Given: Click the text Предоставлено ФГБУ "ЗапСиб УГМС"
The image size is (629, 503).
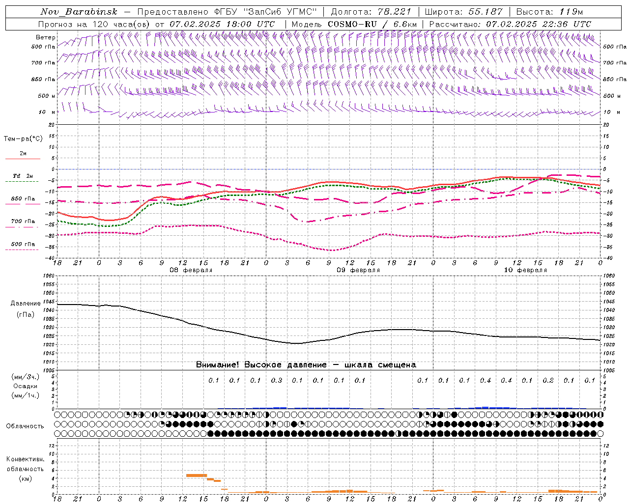Looking at the screenshot, I should (x=228, y=12).
